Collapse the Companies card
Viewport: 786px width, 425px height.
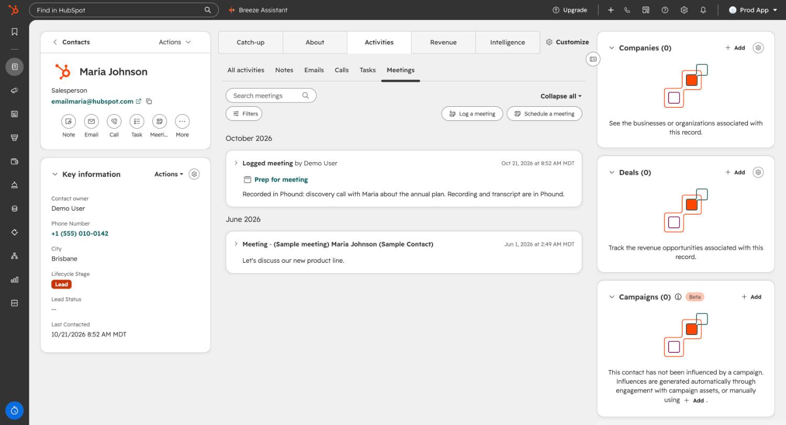coord(611,48)
